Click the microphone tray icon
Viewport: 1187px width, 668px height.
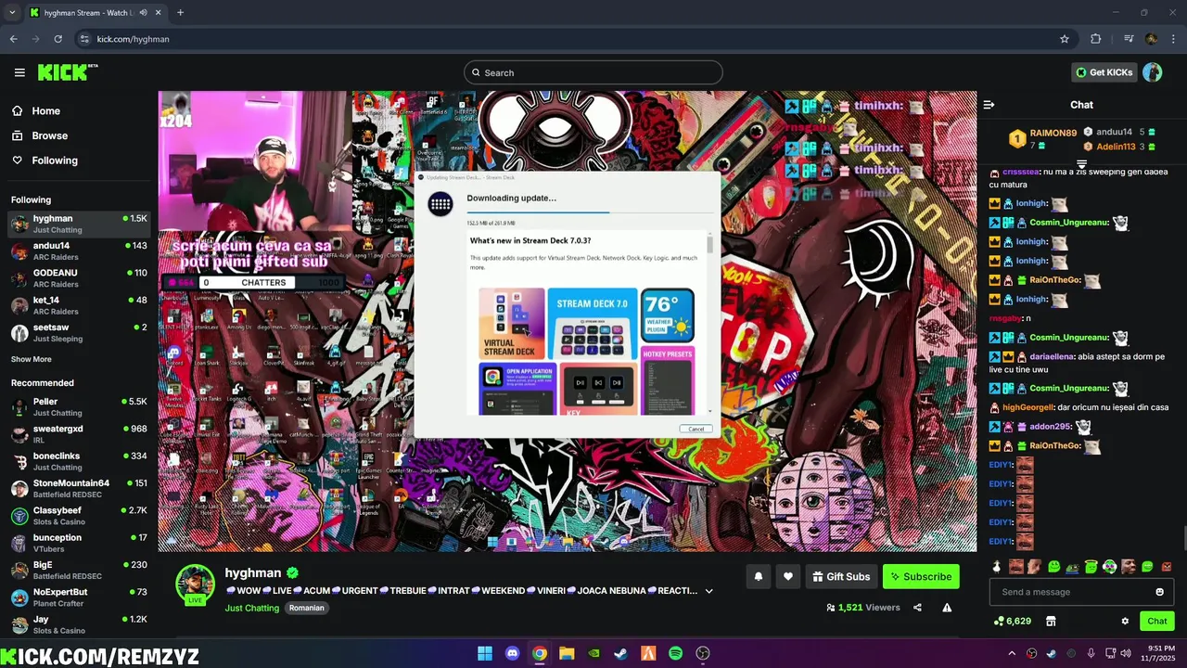(x=1091, y=653)
